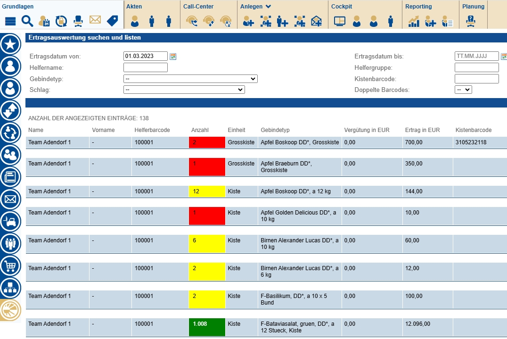This screenshot has height=339, width=507.
Task: Click the price tag icon
Action: (x=112, y=21)
